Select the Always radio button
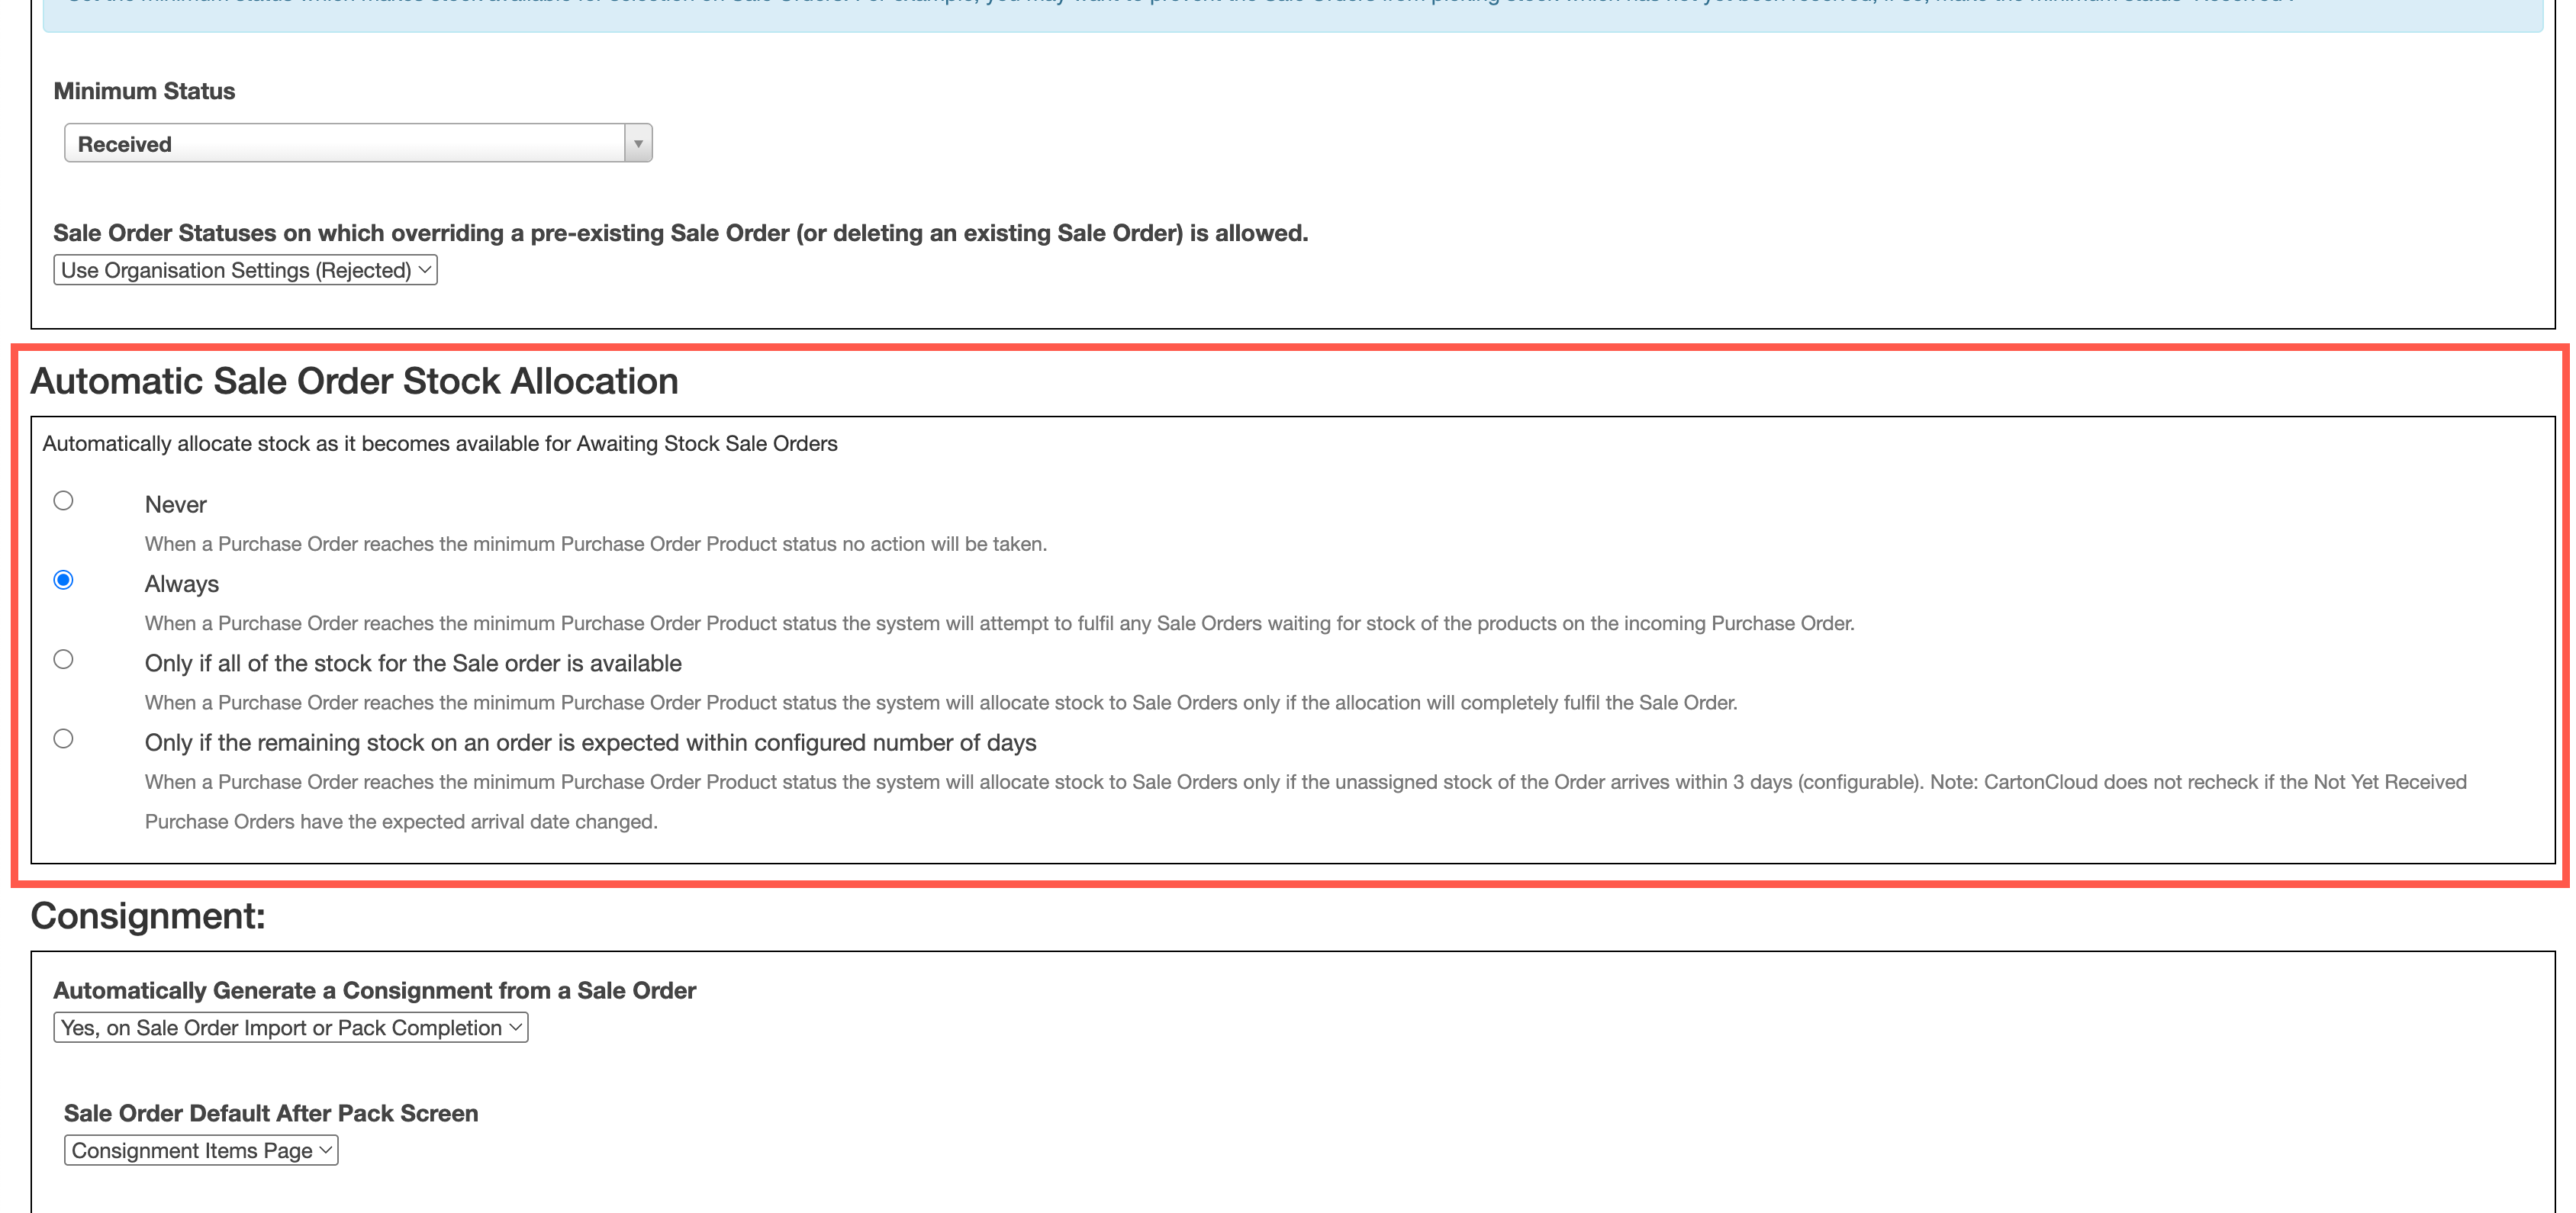The width and height of the screenshot is (2576, 1213). pos(63,580)
